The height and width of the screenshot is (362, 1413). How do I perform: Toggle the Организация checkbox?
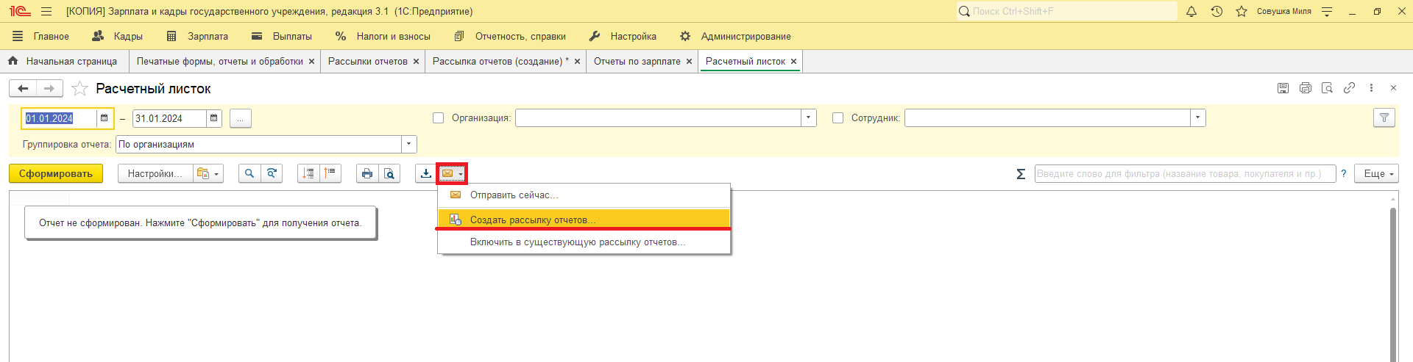(x=439, y=118)
